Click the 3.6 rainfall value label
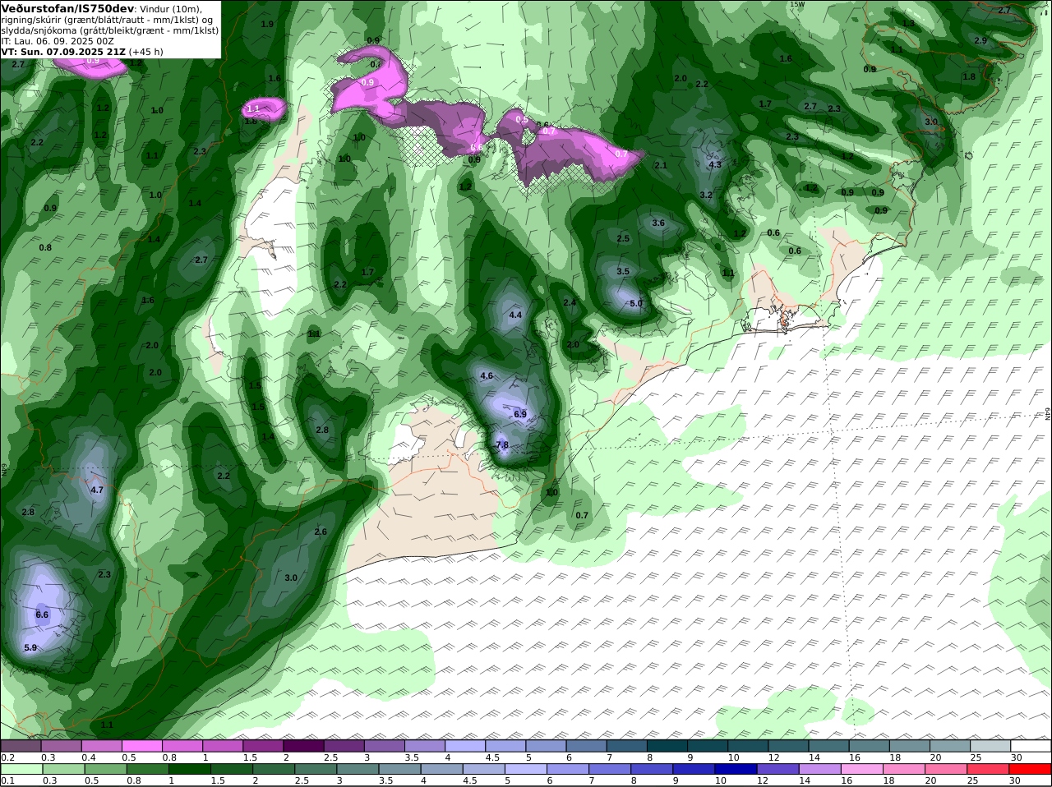 658,223
